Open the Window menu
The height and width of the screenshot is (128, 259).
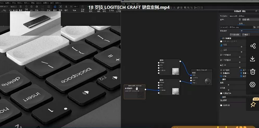[52, 3]
